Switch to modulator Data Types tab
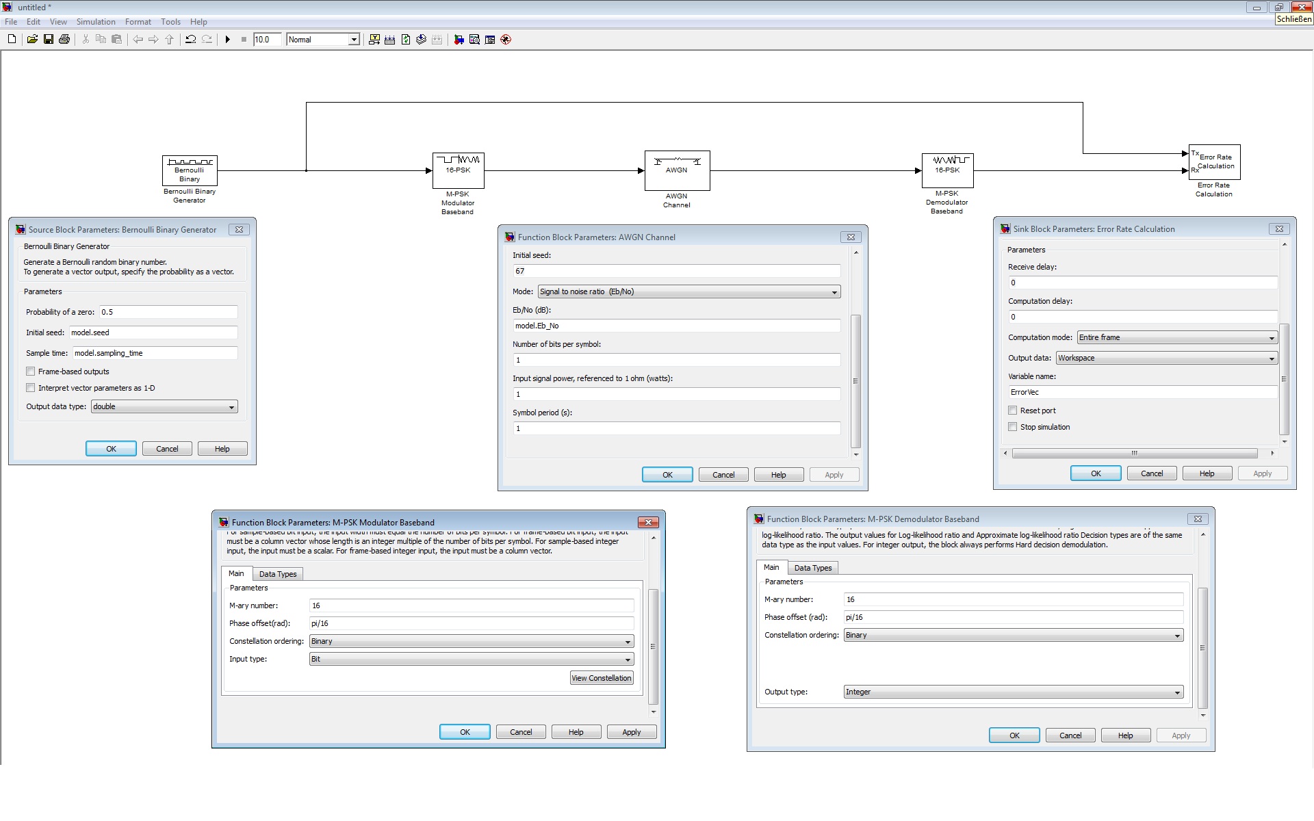The height and width of the screenshot is (821, 1314). coord(277,574)
